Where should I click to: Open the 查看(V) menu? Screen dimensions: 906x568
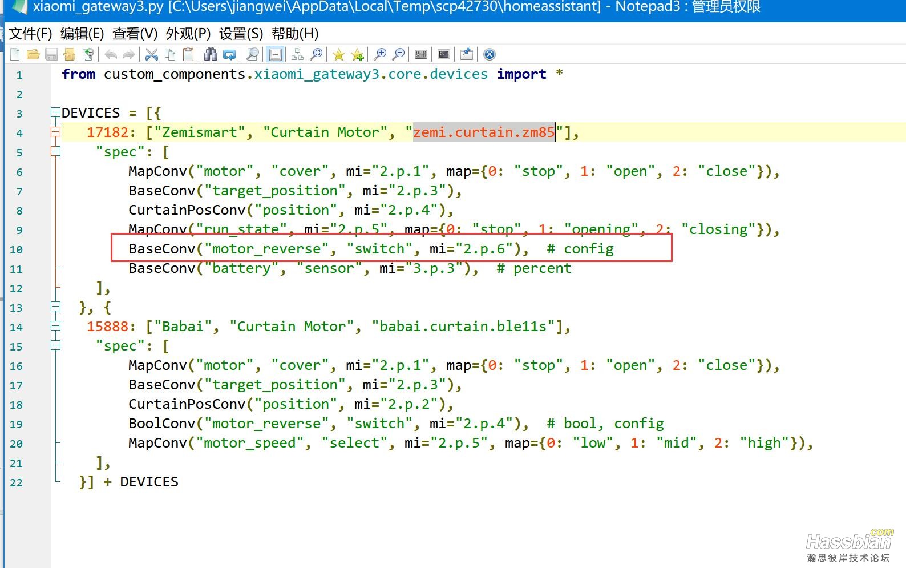pos(135,34)
